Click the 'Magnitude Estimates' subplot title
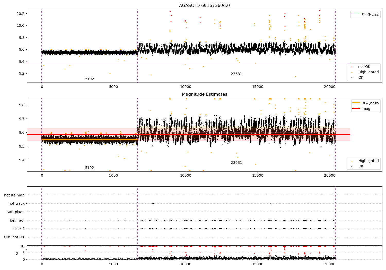The image size is (386, 270). 204,94
